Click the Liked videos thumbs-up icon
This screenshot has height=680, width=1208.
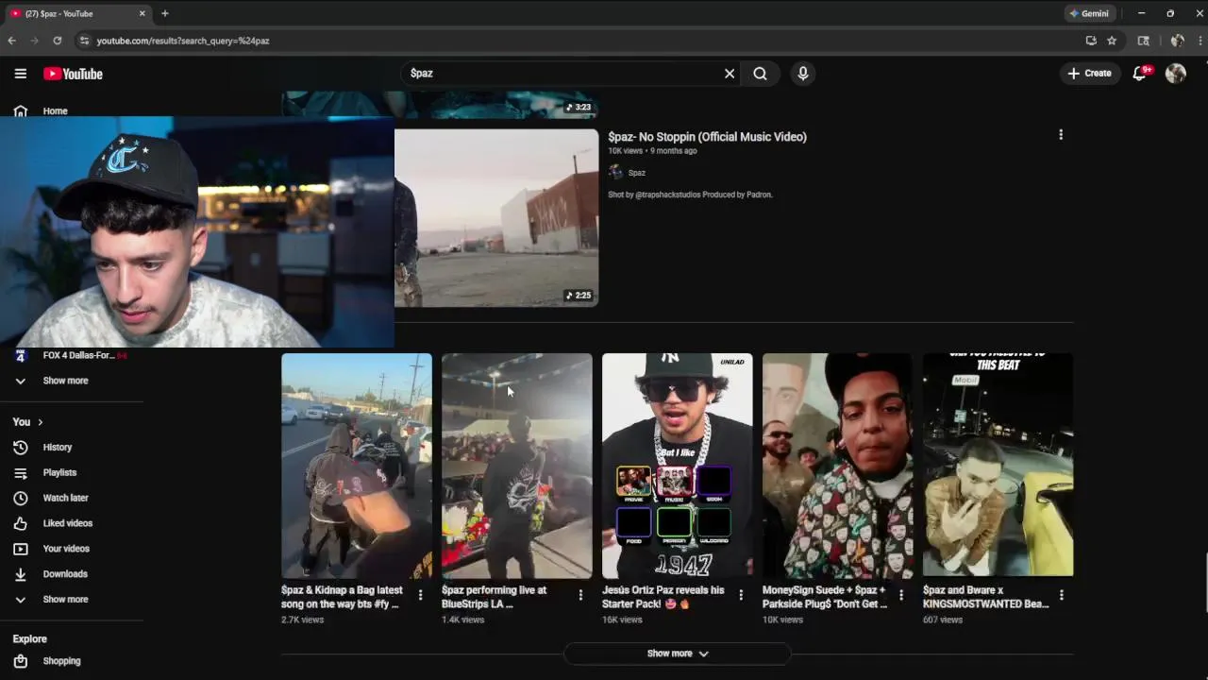[x=20, y=523]
